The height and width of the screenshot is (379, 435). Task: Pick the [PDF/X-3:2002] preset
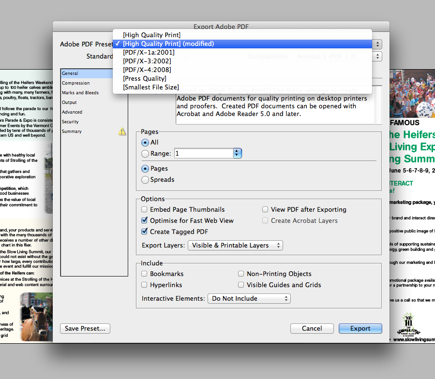[x=242, y=61]
